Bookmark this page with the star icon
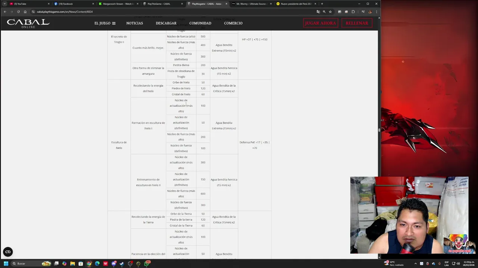This screenshot has height=268, width=478. coord(330,12)
